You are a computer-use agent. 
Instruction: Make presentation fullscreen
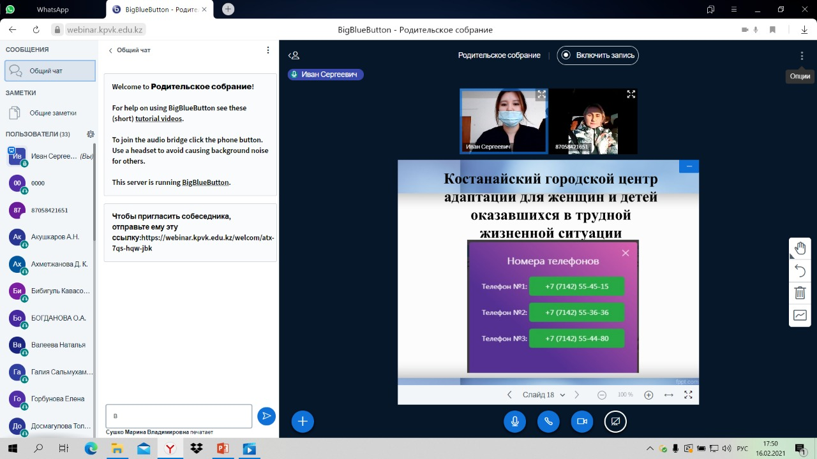coord(688,395)
